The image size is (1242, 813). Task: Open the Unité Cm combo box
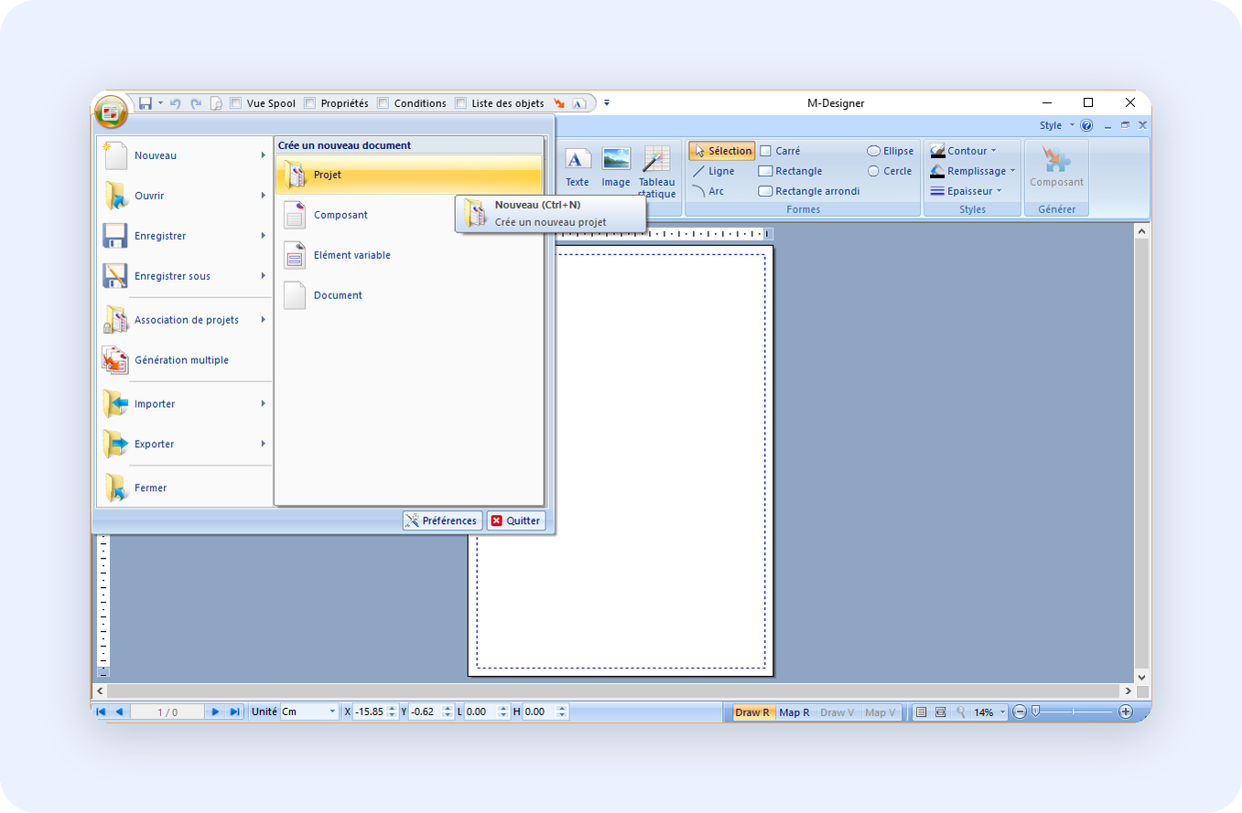point(309,711)
